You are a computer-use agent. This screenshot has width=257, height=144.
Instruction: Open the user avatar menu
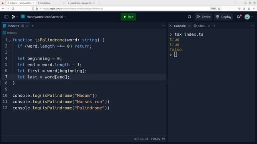coord(247,17)
